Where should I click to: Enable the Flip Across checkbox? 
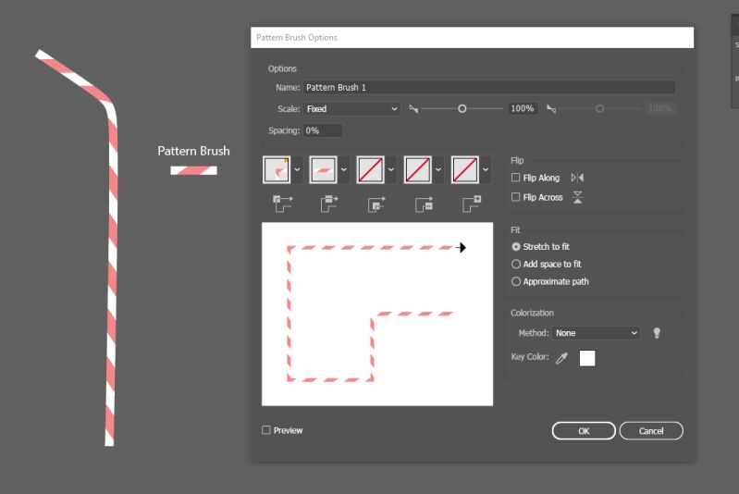click(515, 197)
